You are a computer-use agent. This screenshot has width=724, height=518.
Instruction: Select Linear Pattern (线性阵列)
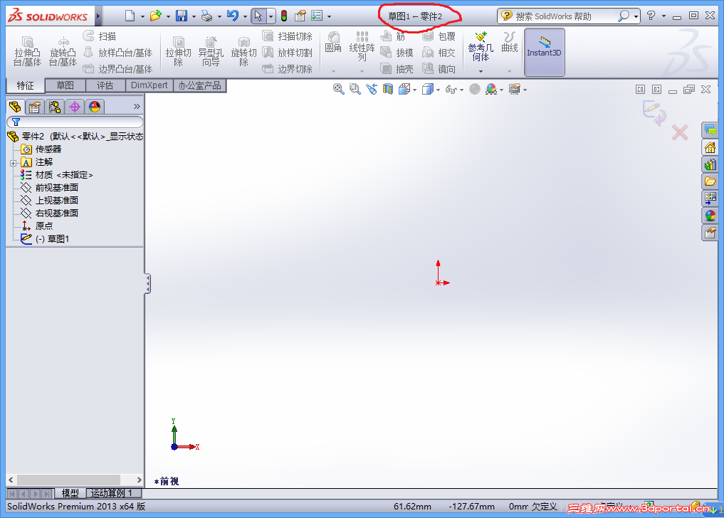(362, 46)
